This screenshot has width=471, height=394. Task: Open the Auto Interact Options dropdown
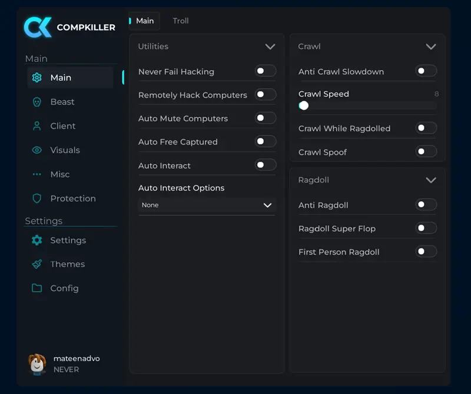(x=207, y=205)
